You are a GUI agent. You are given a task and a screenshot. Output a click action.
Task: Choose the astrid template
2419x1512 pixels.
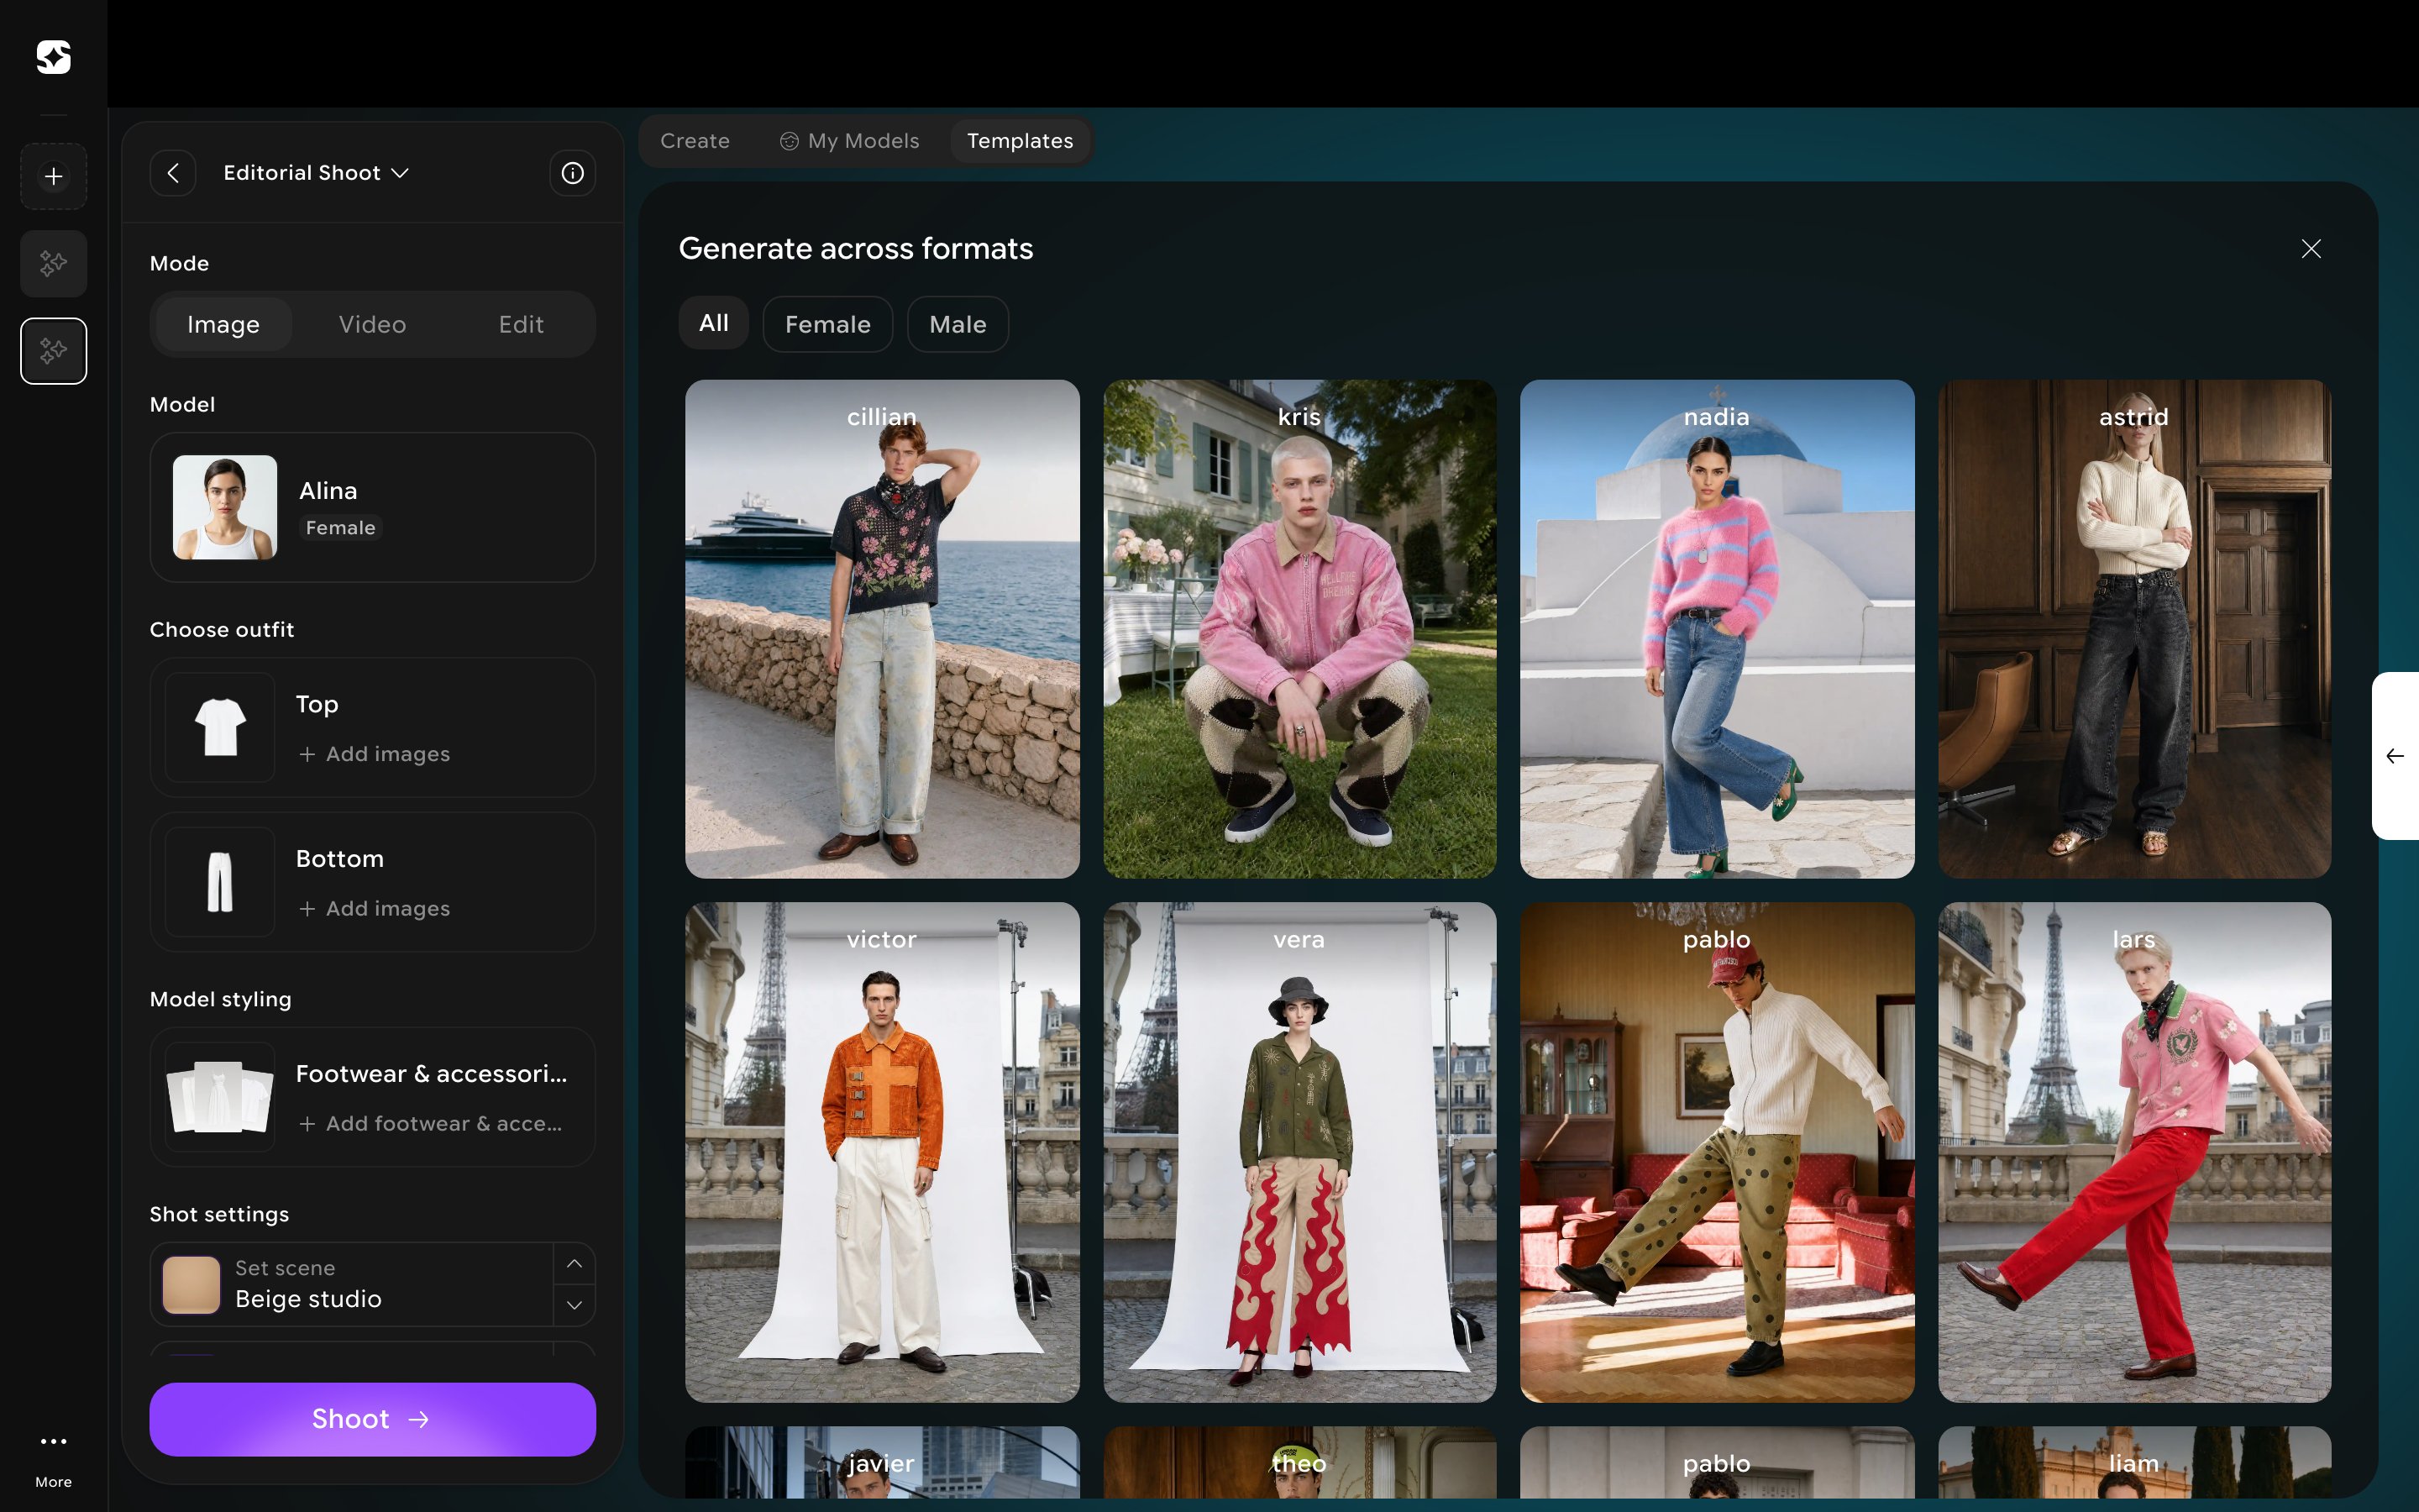(2134, 629)
